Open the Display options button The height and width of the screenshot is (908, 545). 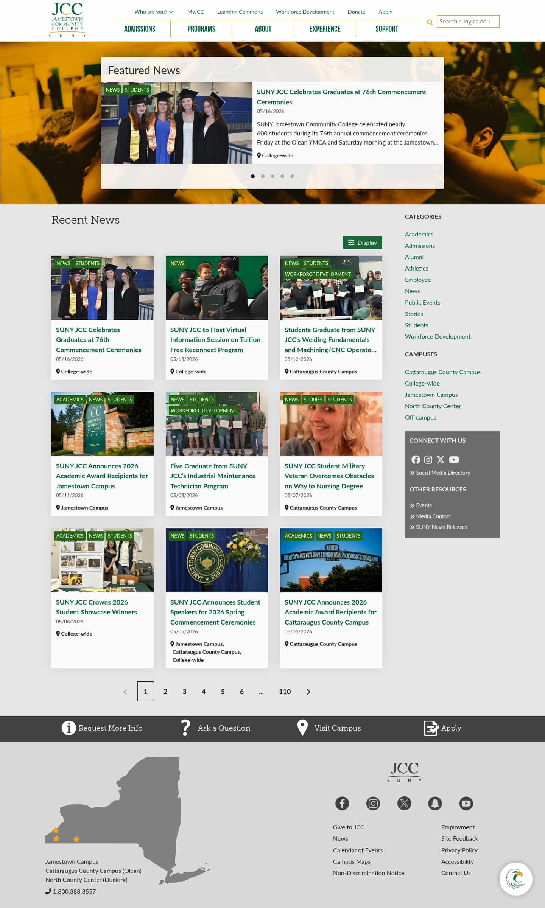(362, 243)
